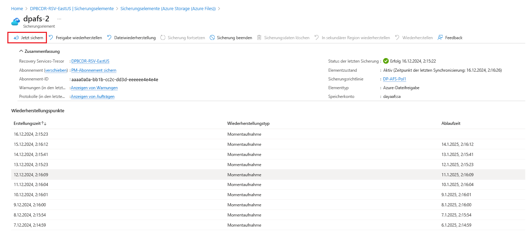Click Momentaufnahme in the 12.12.2024 row
Viewport: 527px width, 235px height.
pyautogui.click(x=244, y=175)
